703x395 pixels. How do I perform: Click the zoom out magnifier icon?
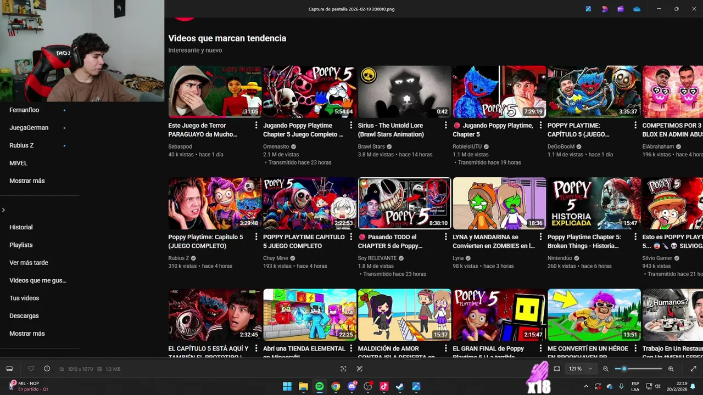606,369
